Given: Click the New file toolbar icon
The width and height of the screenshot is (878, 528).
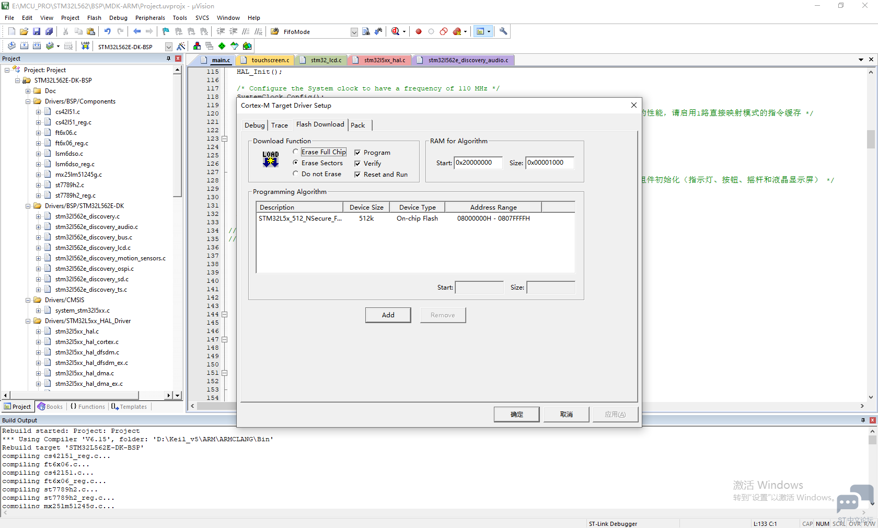Looking at the screenshot, I should pos(11,31).
